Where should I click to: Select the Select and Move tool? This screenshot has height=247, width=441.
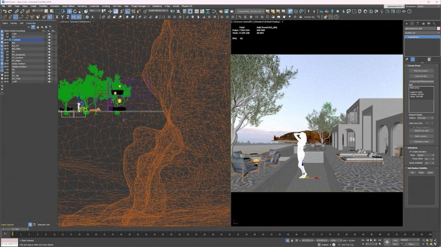click(x=69, y=11)
